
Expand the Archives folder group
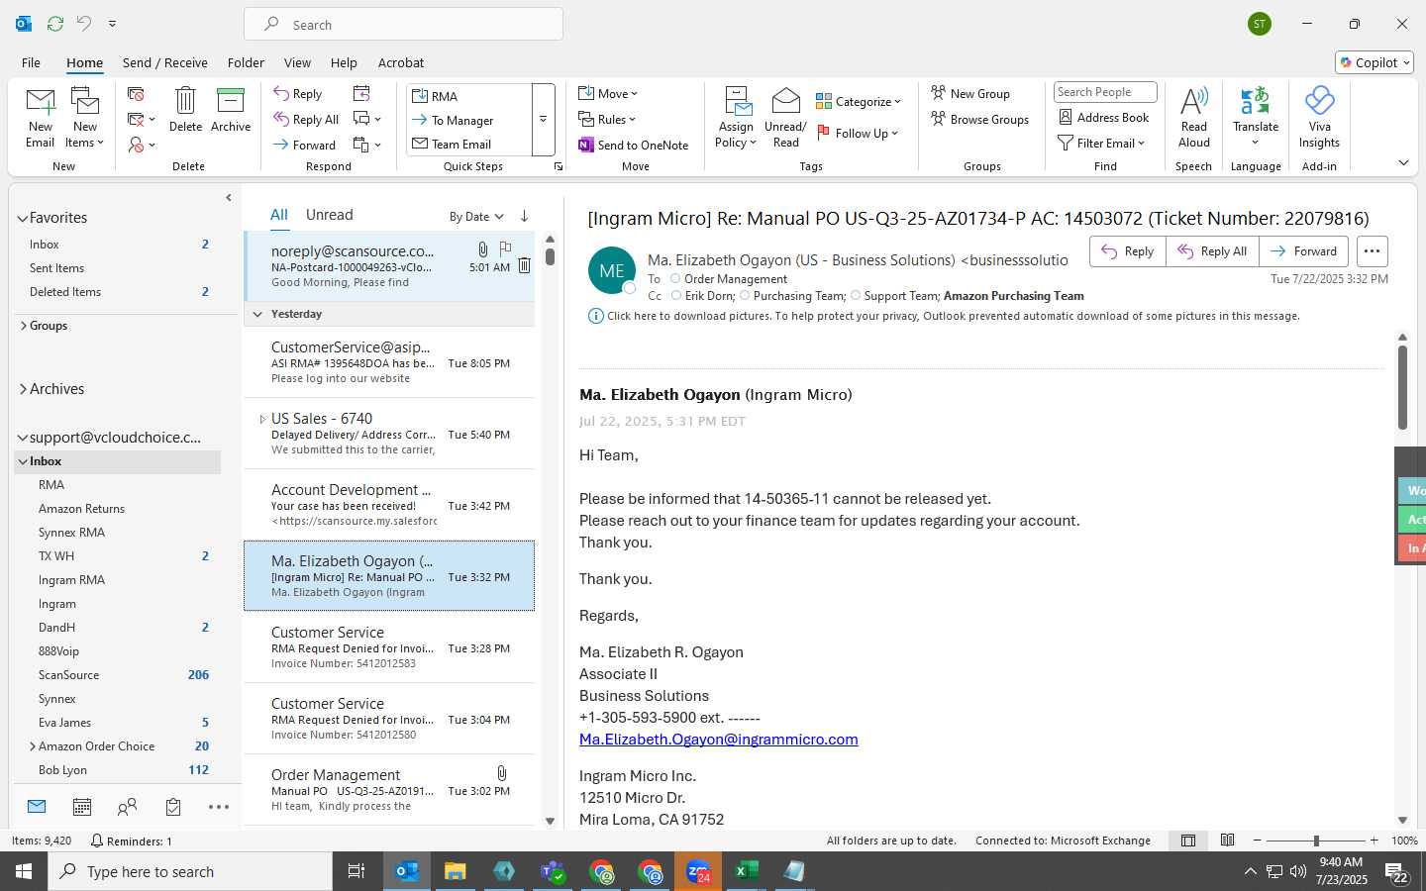click(x=23, y=389)
